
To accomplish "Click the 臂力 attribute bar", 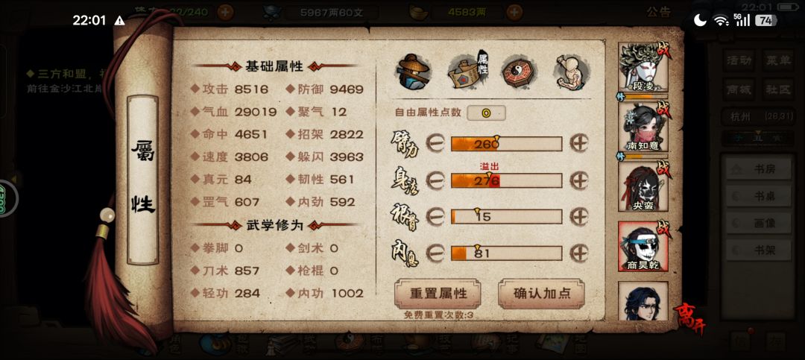I will (506, 144).
